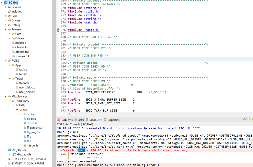
Task: Toggle the code fold marker on line 285
Action: (x=67, y=63)
